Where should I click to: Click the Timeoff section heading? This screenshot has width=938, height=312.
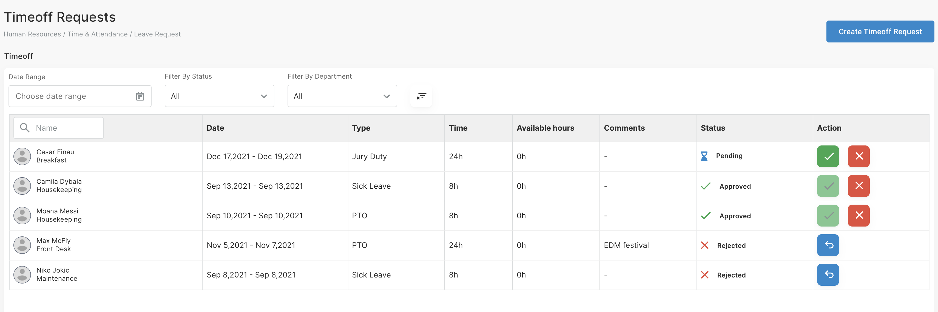click(x=19, y=56)
